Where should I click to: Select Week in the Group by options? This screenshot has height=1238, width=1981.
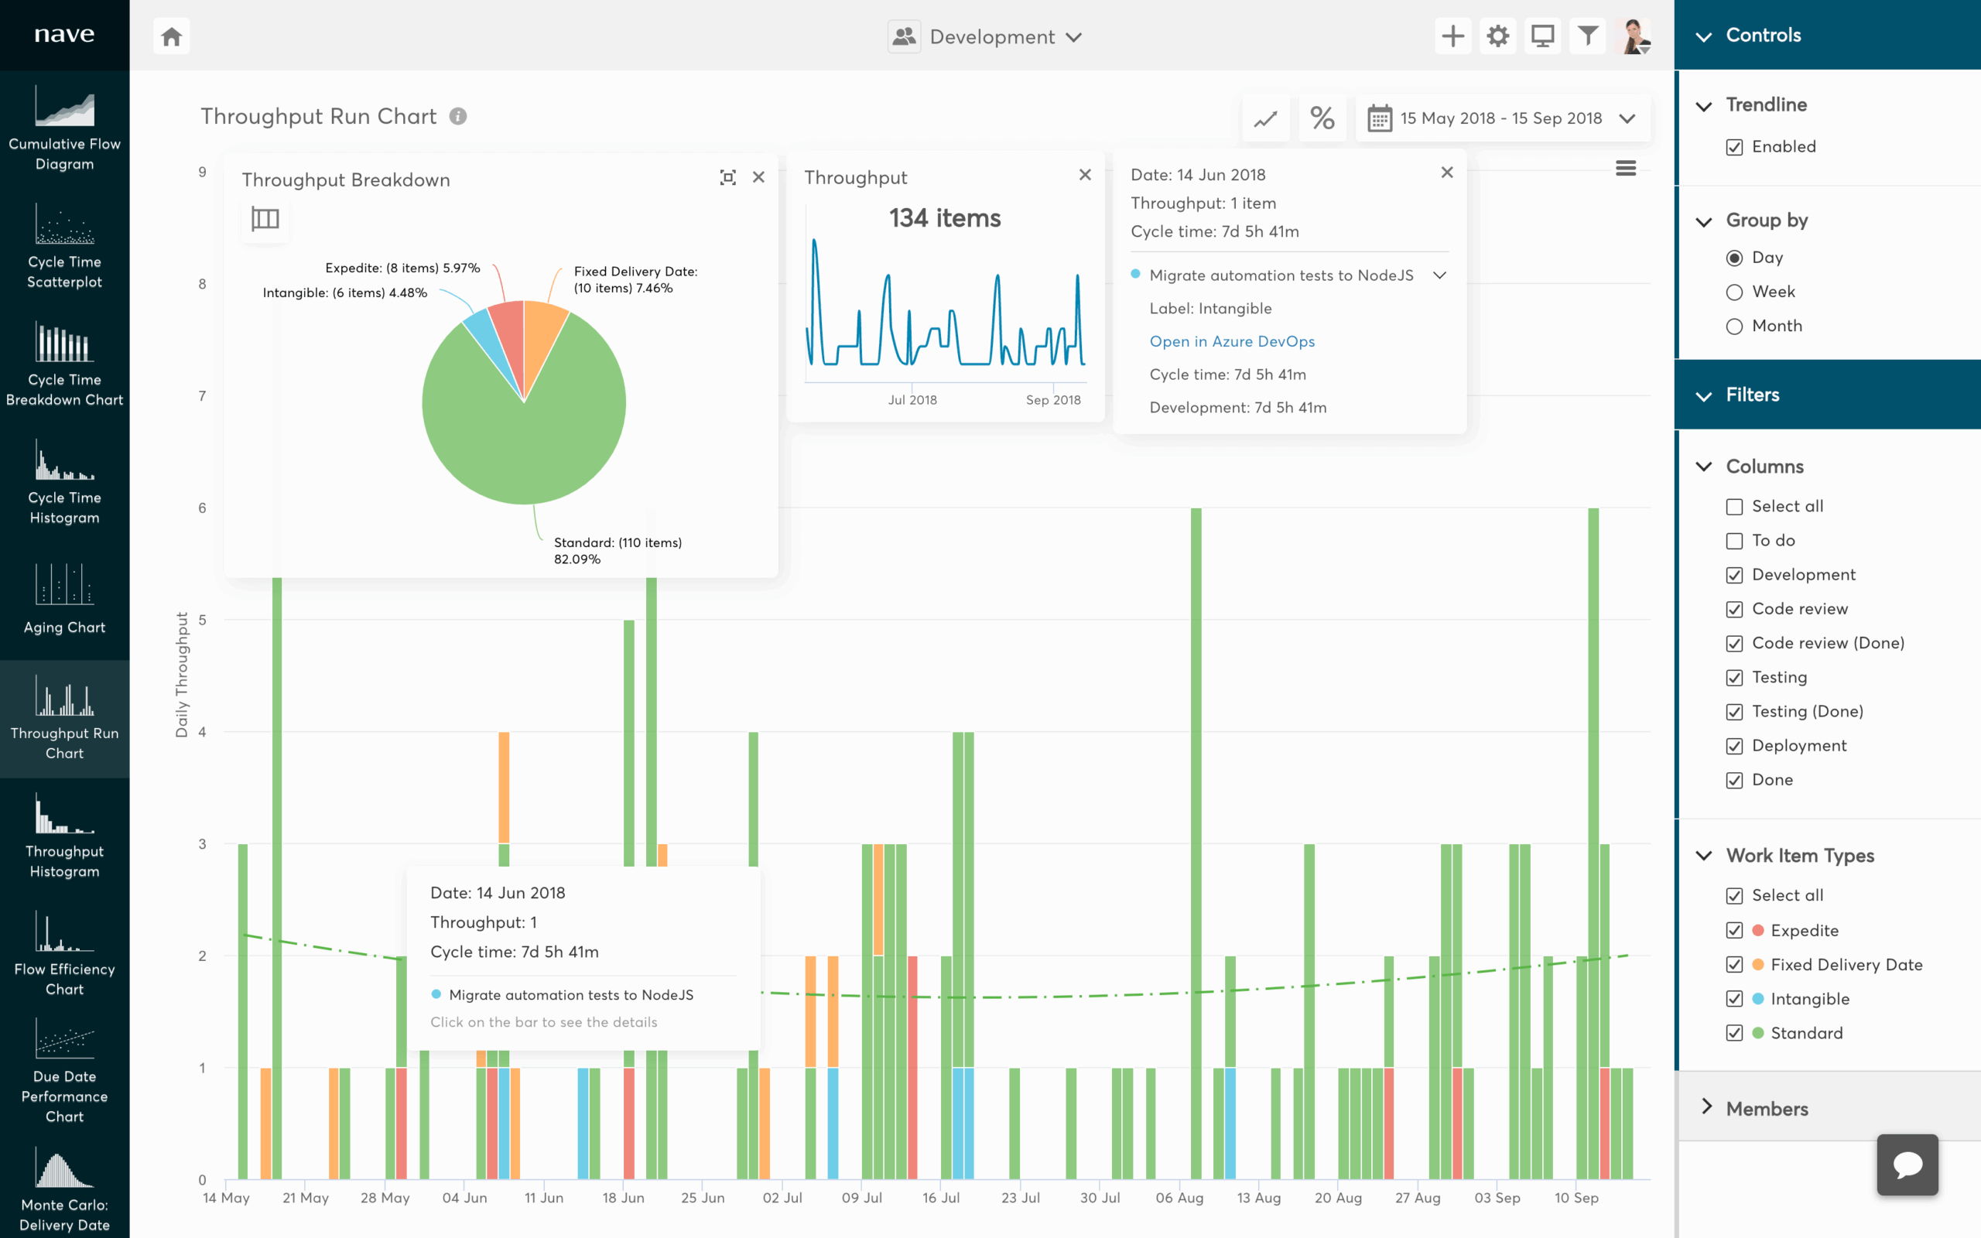point(1734,292)
